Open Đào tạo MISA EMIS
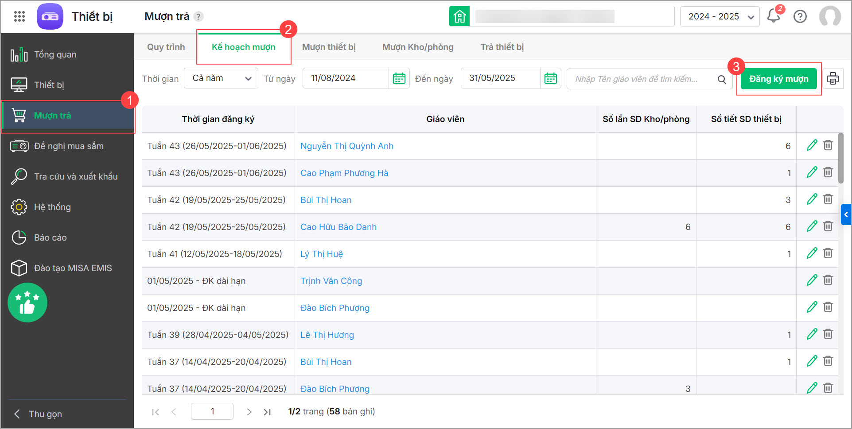The height and width of the screenshot is (429, 852). (67, 268)
